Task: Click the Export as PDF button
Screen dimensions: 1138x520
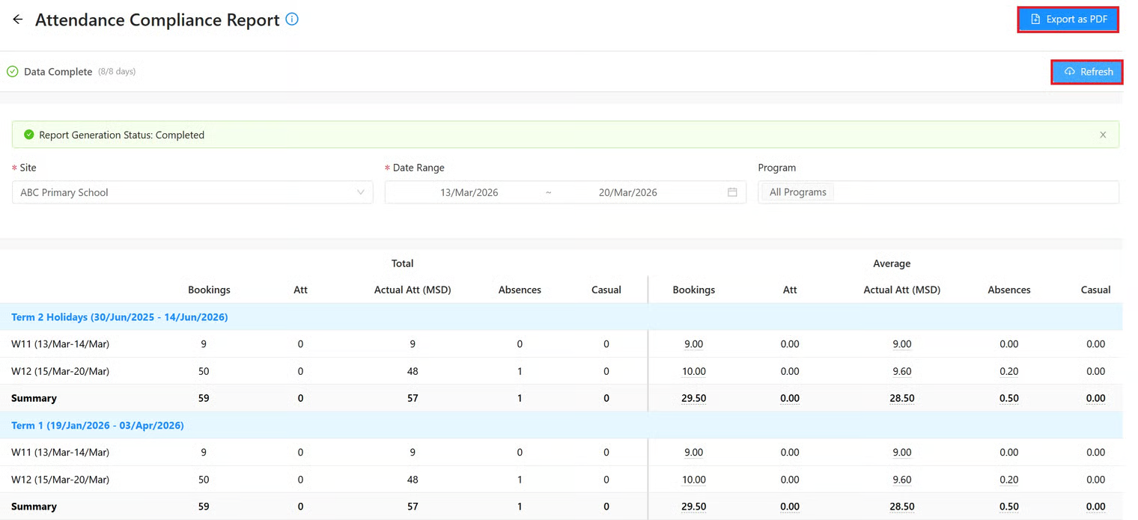Action: [1068, 19]
